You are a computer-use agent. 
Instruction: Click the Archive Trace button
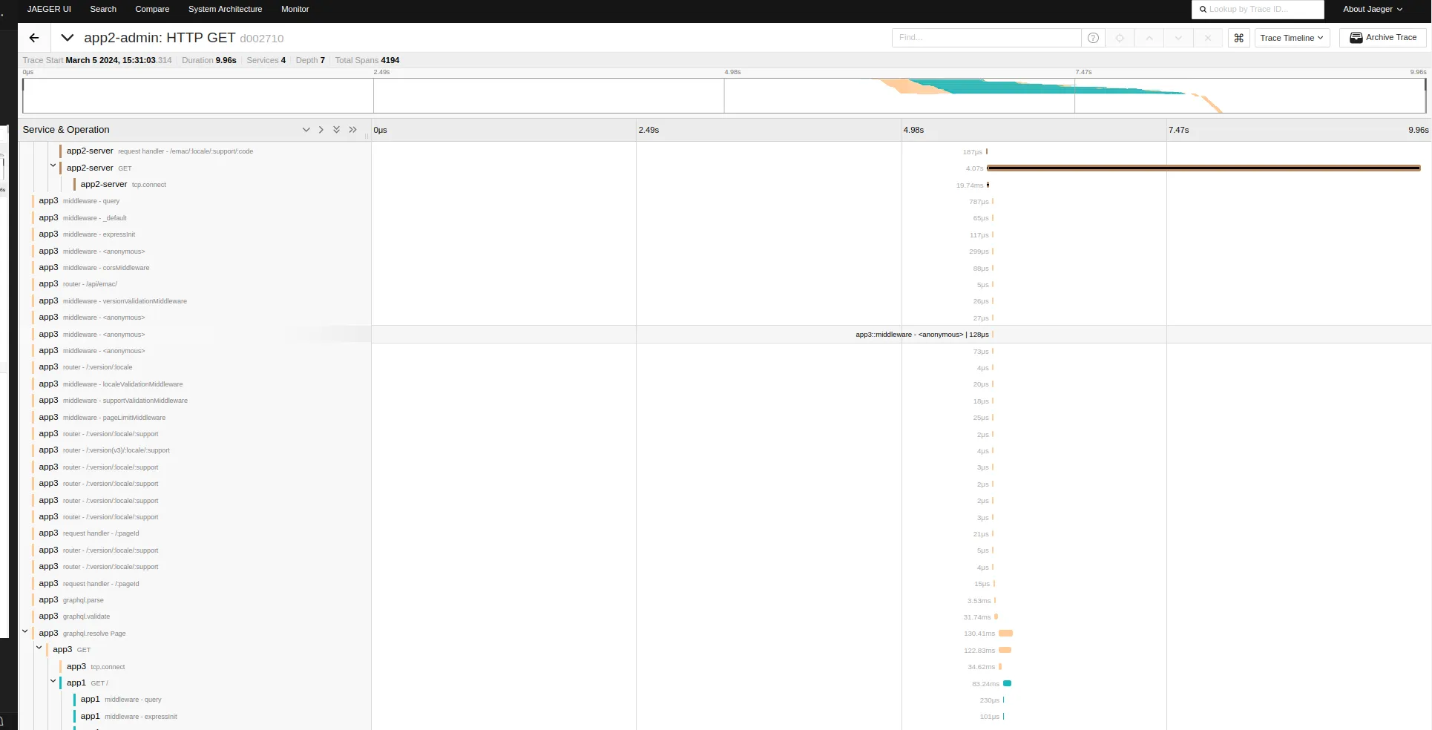coord(1382,38)
